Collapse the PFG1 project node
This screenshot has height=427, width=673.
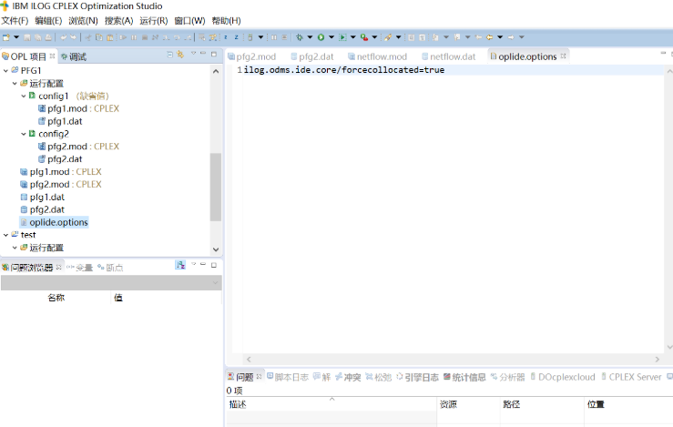click(x=5, y=70)
